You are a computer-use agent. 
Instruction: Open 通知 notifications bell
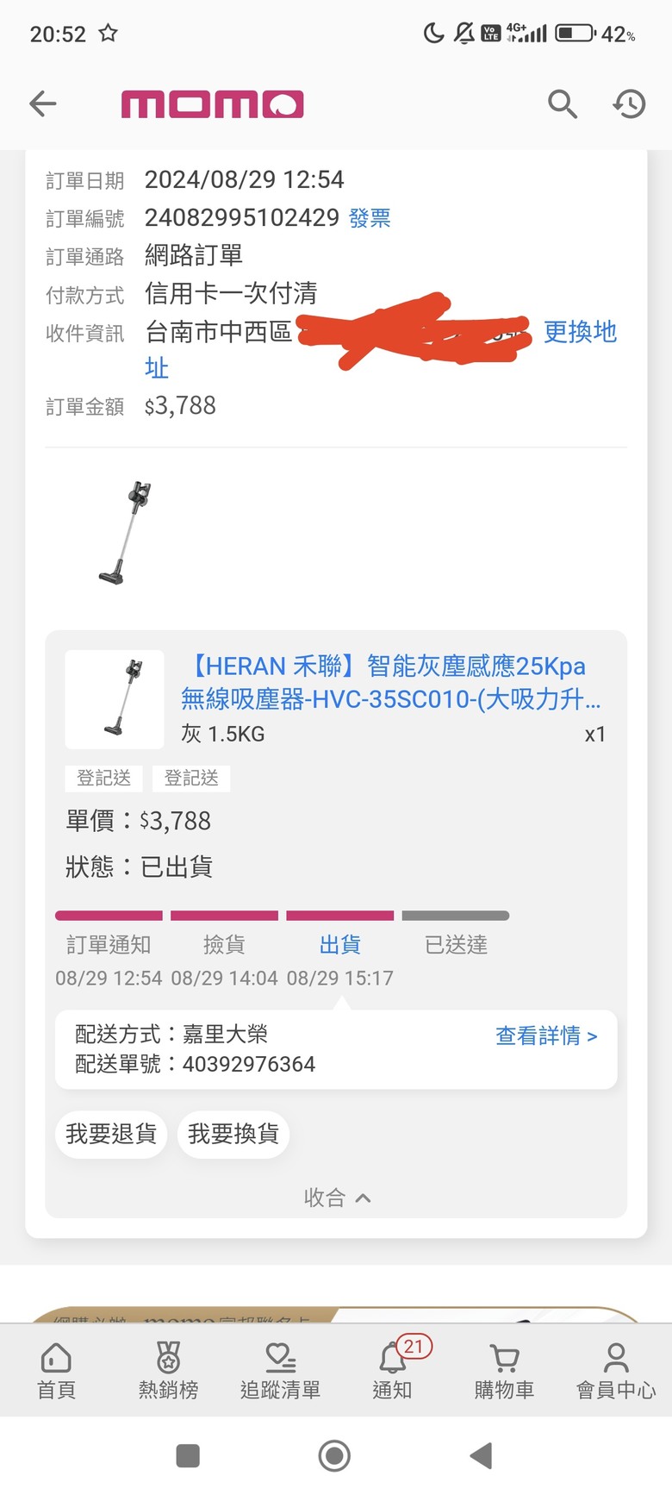pyautogui.click(x=393, y=1371)
